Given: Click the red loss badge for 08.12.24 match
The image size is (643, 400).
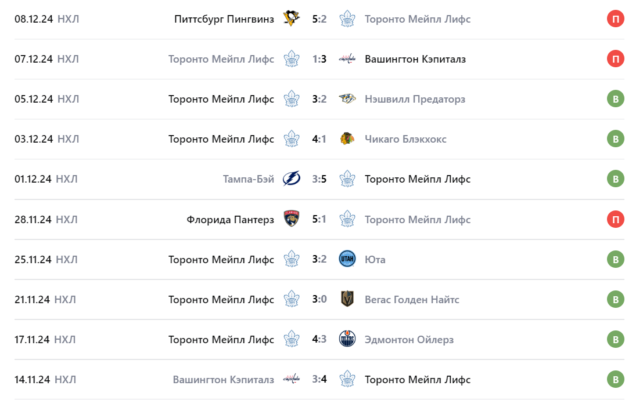Looking at the screenshot, I should (x=615, y=19).
